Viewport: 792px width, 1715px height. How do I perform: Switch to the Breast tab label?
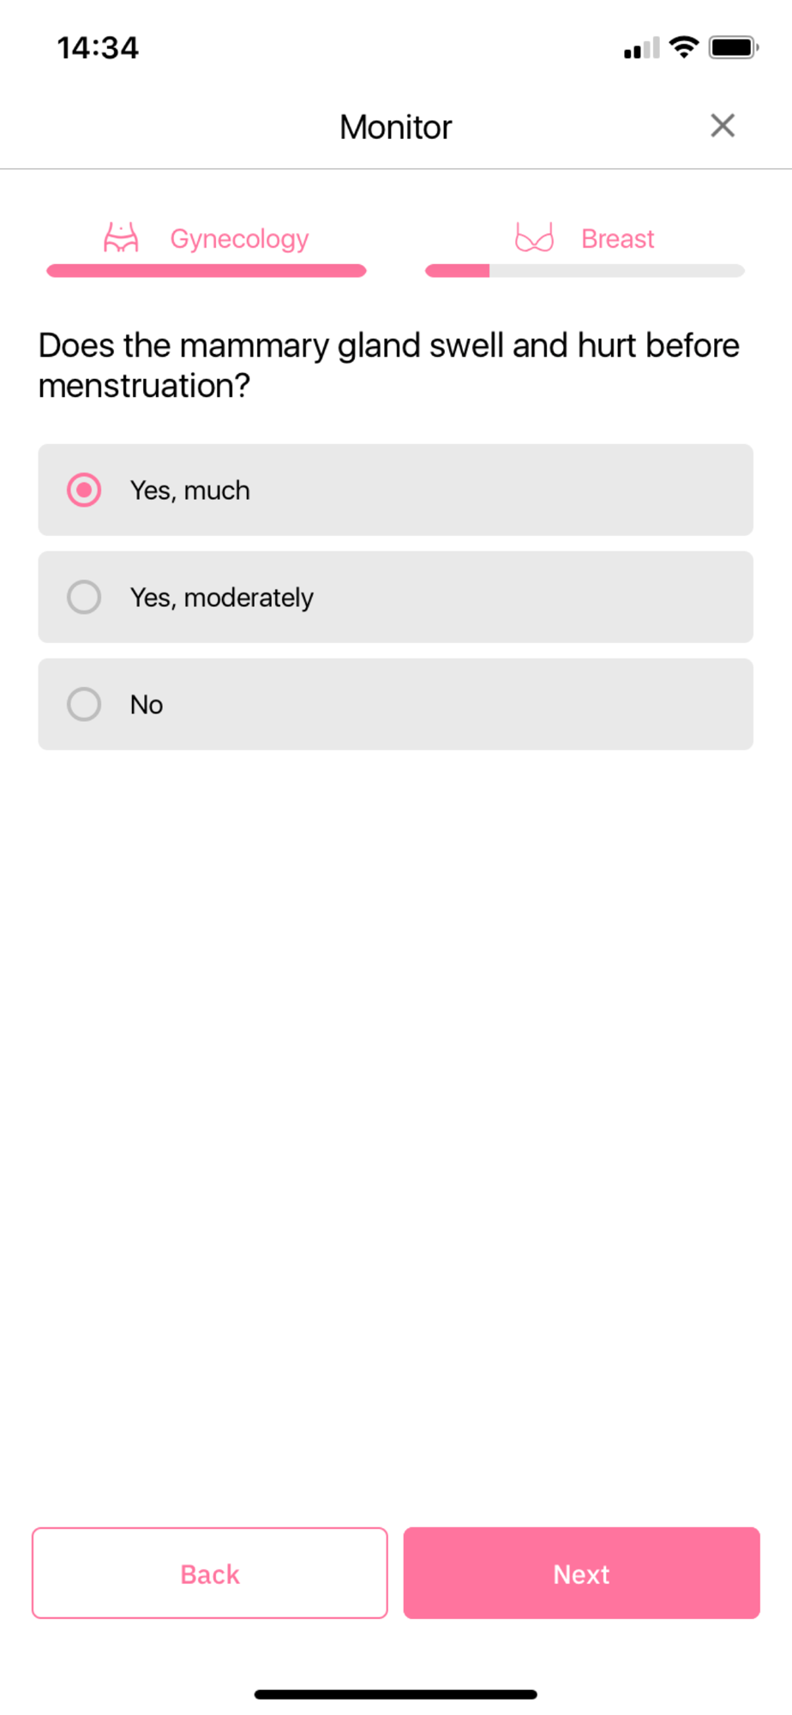pos(617,238)
